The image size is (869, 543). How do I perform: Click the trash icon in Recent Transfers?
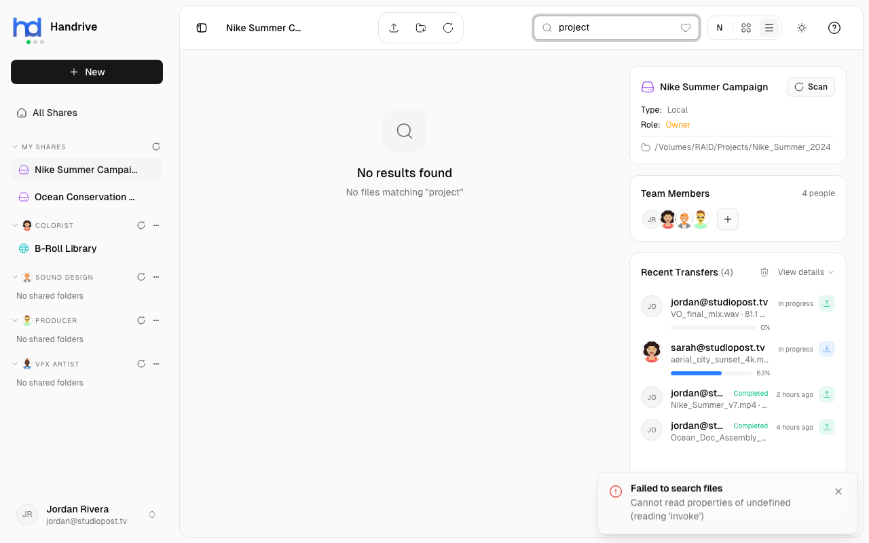[764, 272]
